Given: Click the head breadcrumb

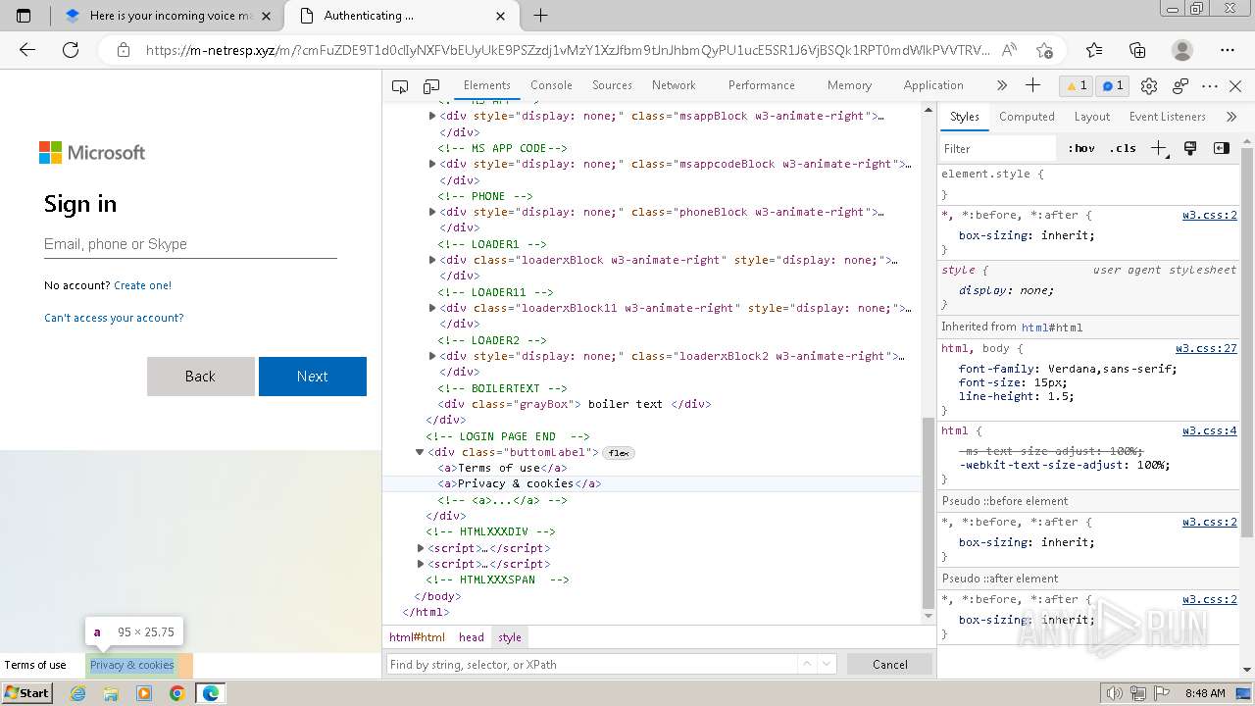Looking at the screenshot, I should point(472,637).
